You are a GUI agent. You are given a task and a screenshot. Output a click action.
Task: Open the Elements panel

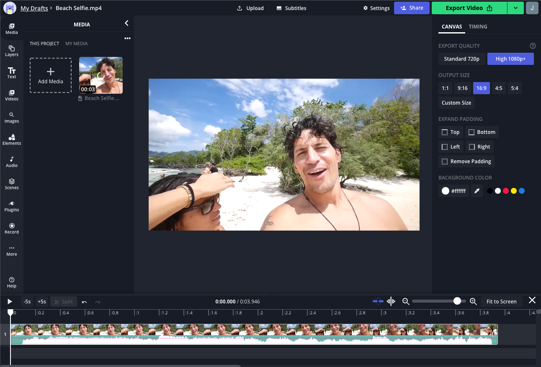pyautogui.click(x=12, y=139)
